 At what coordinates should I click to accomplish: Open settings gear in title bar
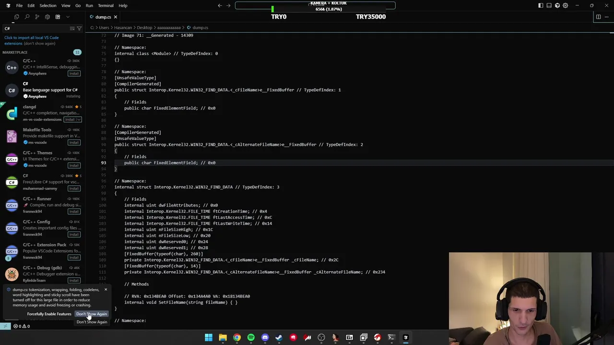(565, 5)
